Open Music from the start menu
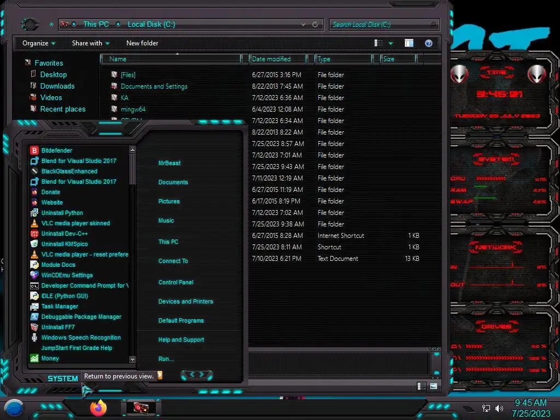Screen dimensions: 560x420 [x=166, y=221]
